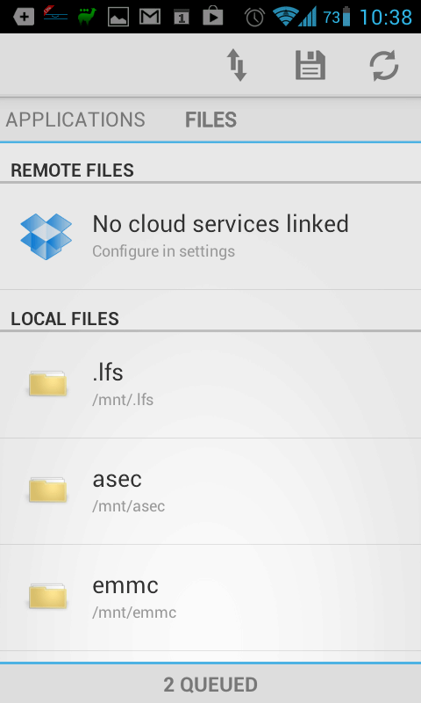Tap the Dropbox logo icon

[x=46, y=236]
